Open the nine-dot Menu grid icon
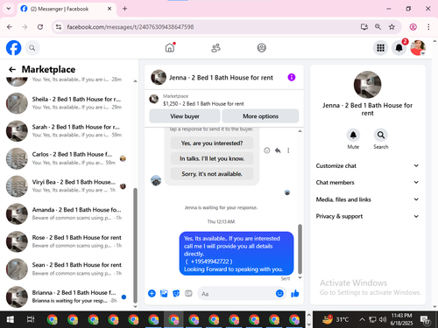 coord(380,48)
